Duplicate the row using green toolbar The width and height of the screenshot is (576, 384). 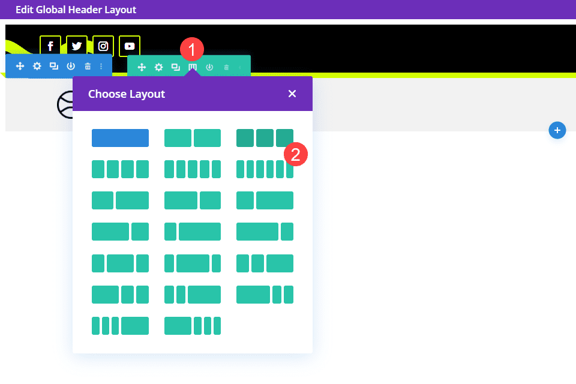pyautogui.click(x=175, y=67)
